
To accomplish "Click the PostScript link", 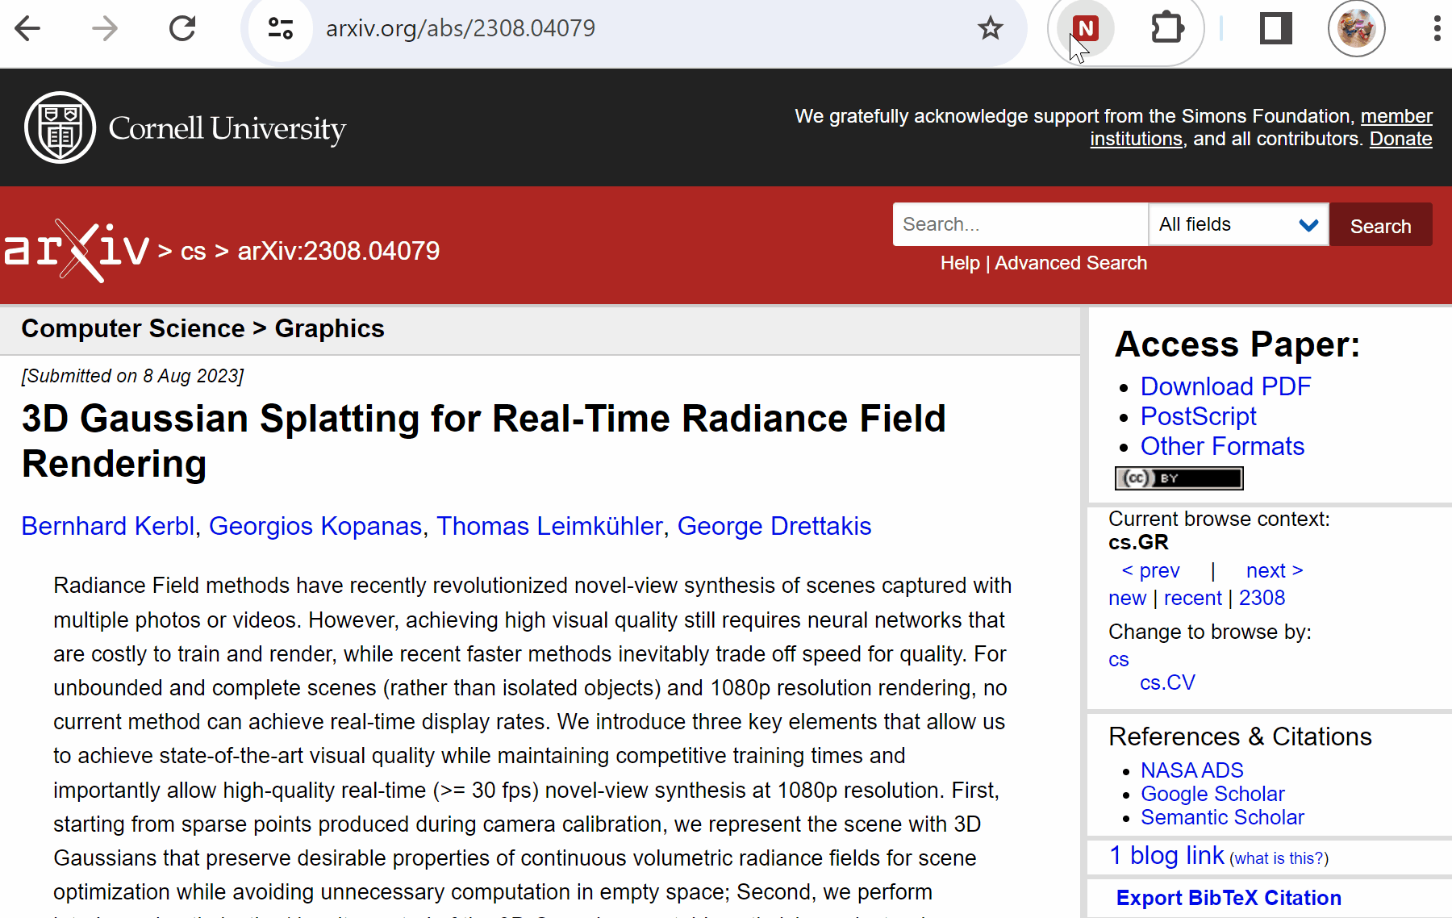I will click(x=1198, y=416).
